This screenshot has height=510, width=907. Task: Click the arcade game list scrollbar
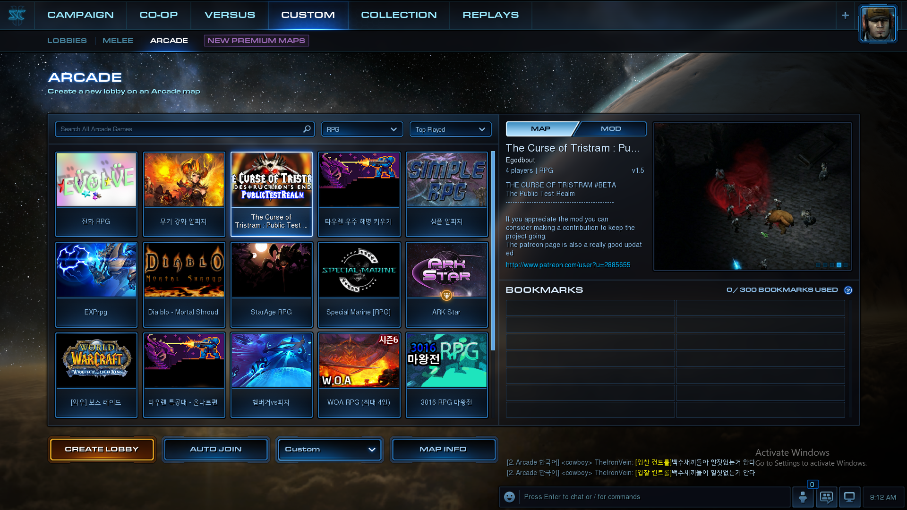click(493, 251)
